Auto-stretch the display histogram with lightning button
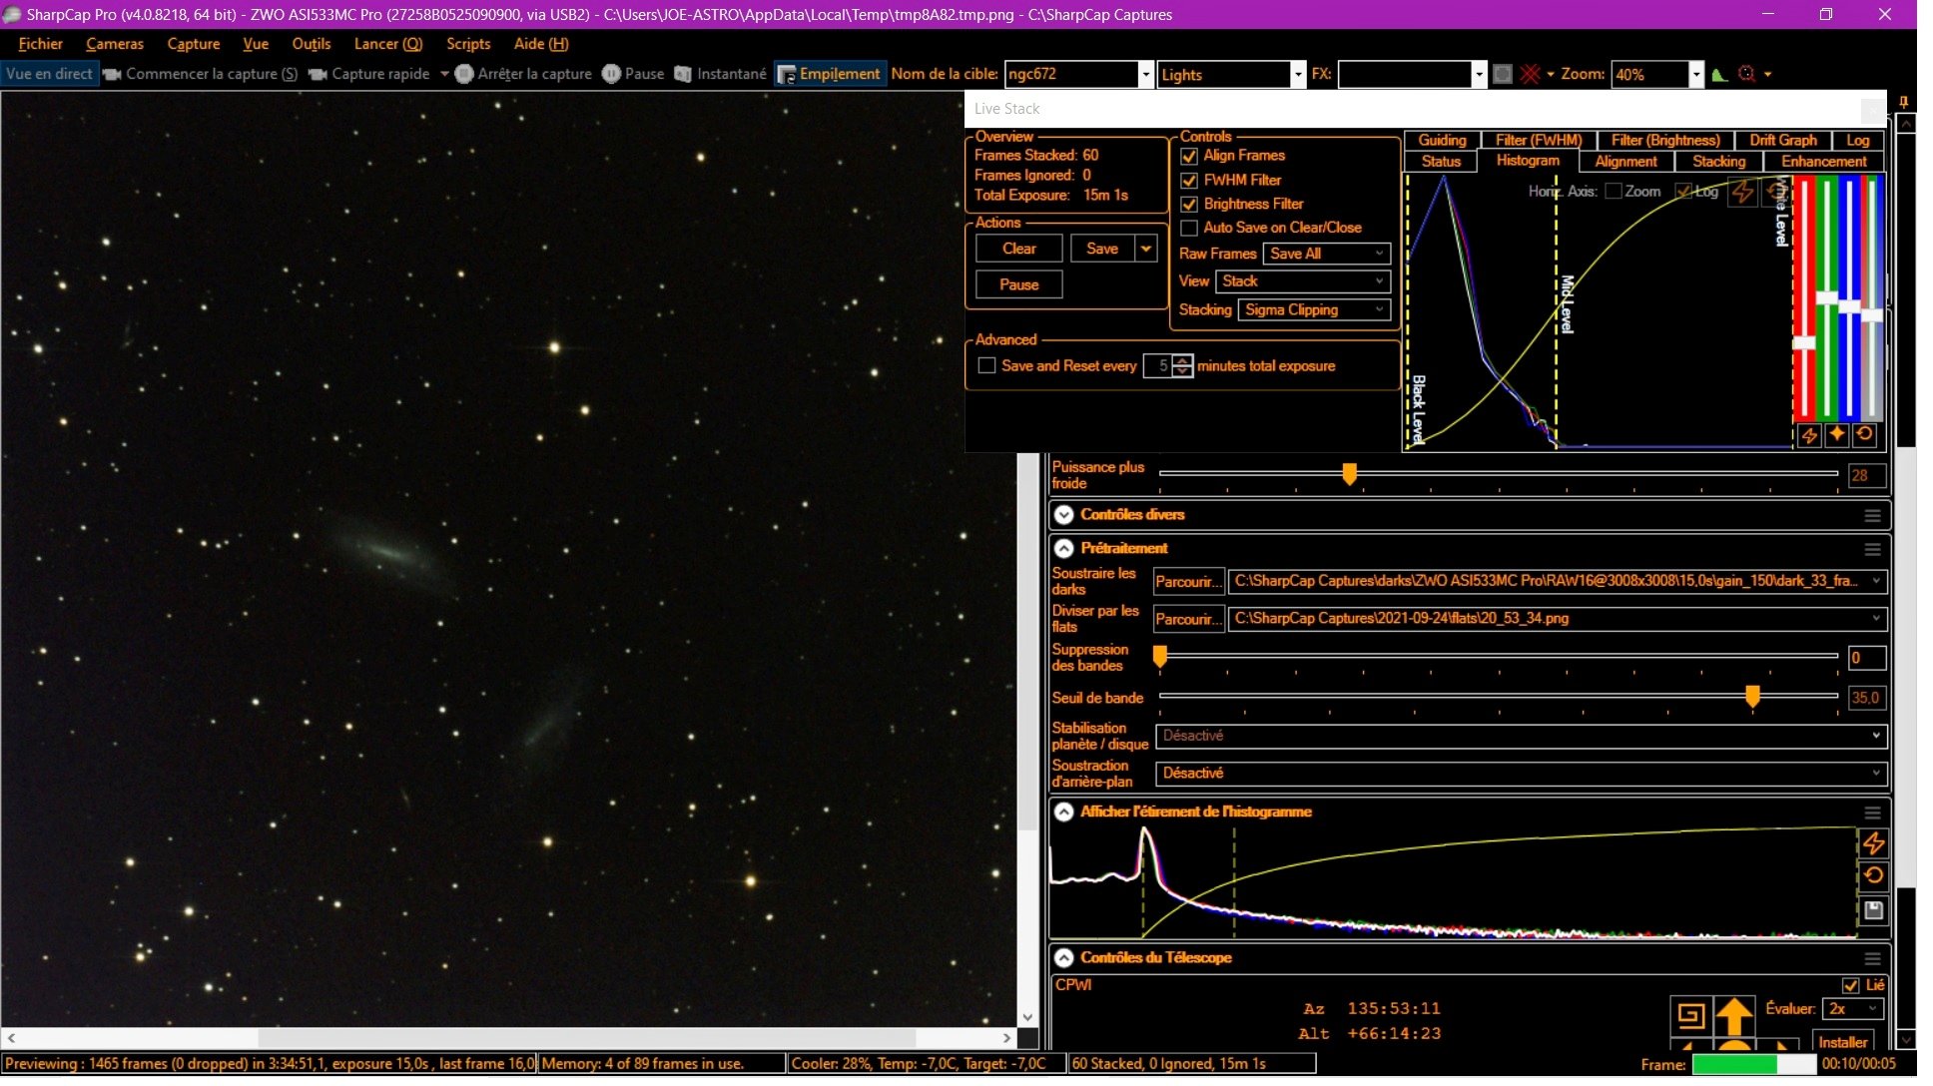The image size is (1933, 1086). tap(1873, 843)
